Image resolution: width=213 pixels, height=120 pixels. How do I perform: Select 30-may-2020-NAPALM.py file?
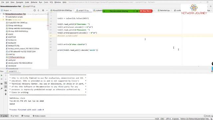tap(18, 31)
